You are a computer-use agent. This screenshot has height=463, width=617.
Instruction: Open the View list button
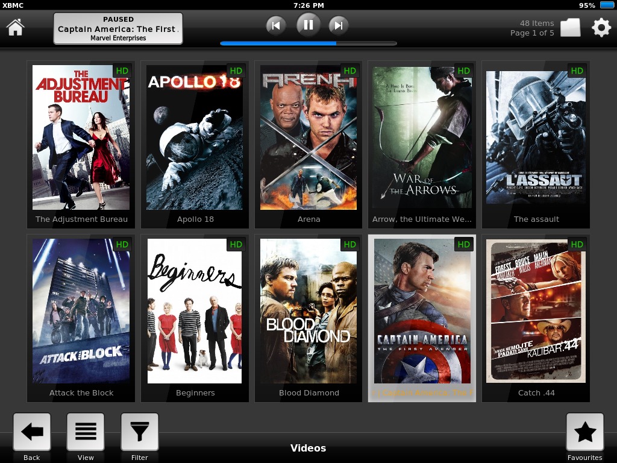86,432
